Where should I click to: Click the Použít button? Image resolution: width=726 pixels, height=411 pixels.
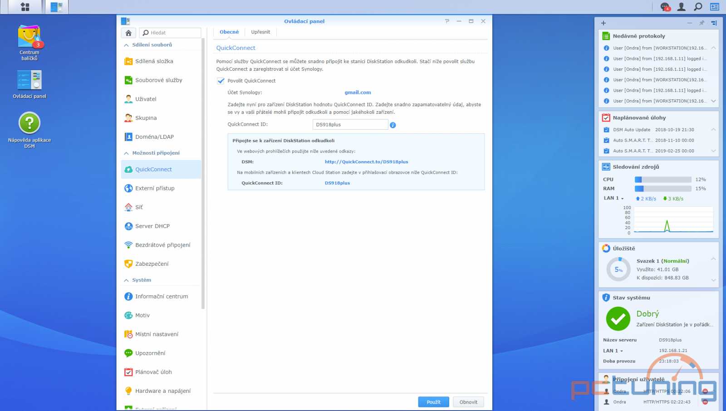point(433,402)
